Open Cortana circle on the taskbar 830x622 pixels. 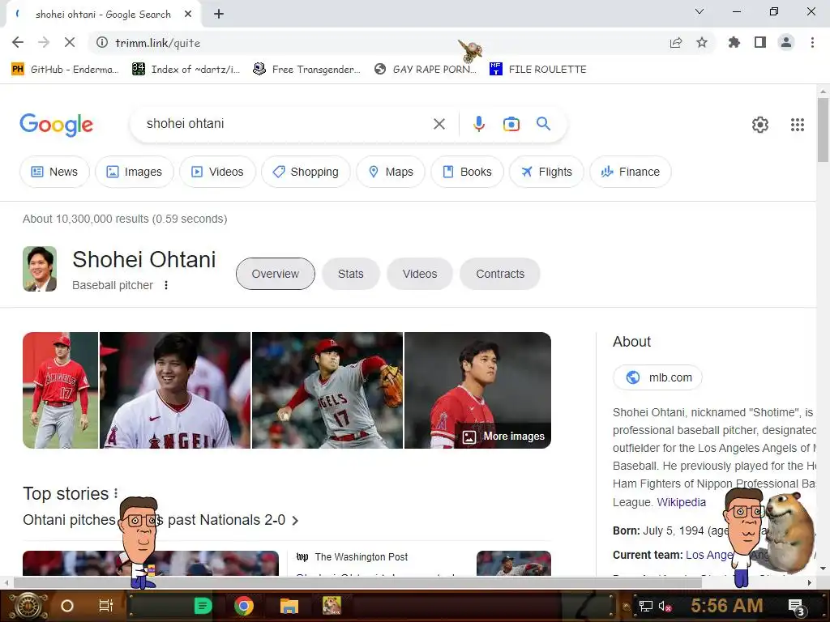click(x=67, y=606)
